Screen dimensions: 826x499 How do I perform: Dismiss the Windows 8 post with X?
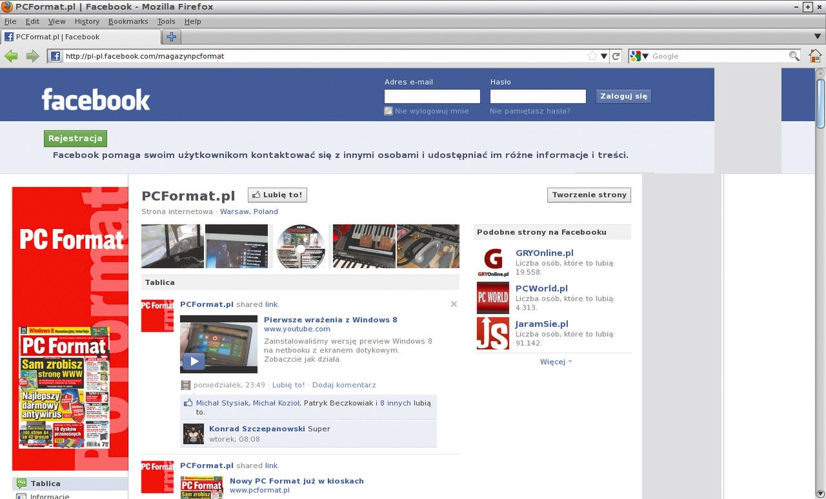tap(454, 304)
